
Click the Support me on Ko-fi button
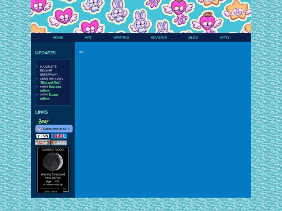[x=54, y=129]
